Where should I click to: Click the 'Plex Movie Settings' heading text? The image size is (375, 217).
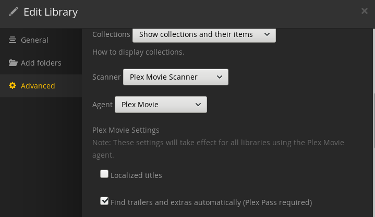126,130
